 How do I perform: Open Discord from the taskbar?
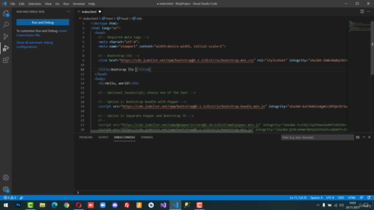115,205
